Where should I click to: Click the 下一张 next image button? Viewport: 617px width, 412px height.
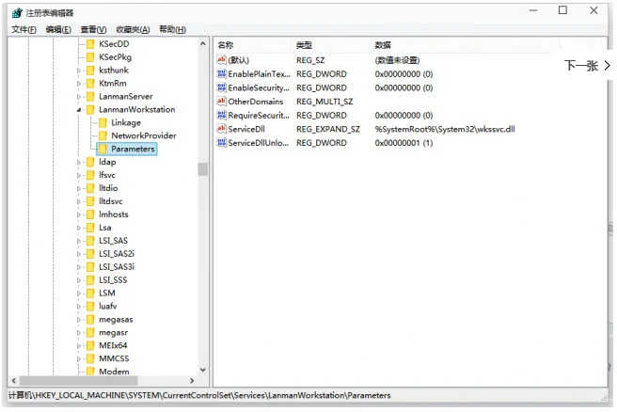point(588,66)
